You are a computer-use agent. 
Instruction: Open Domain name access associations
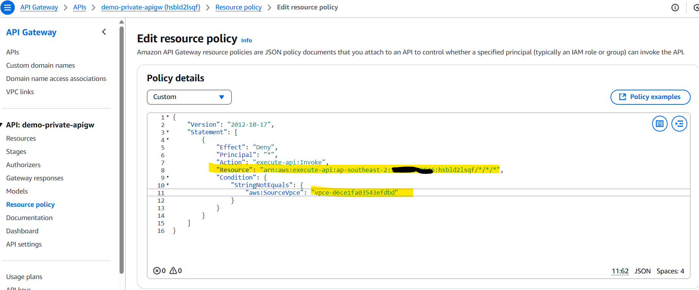pos(56,79)
